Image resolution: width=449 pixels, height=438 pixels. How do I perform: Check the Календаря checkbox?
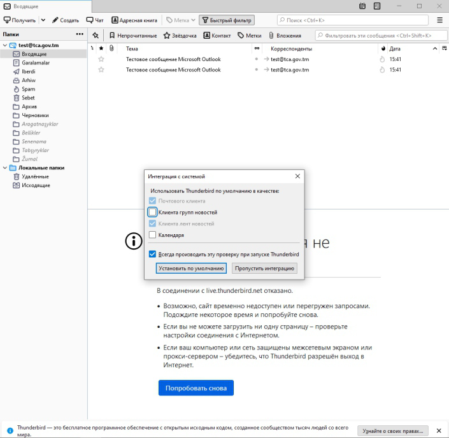[152, 235]
